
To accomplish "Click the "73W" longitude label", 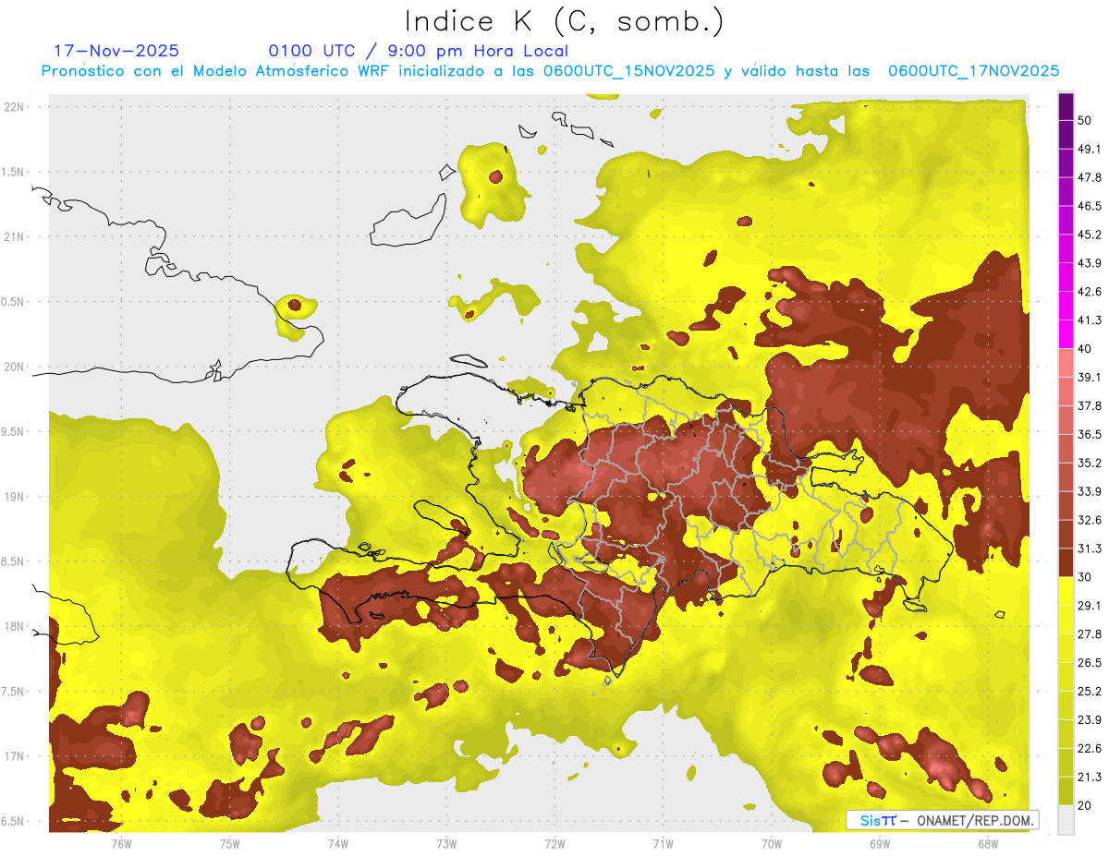I will pyautogui.click(x=446, y=844).
